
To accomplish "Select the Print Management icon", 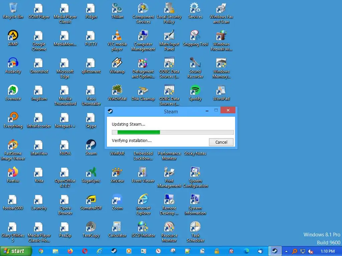I will 169,177.
